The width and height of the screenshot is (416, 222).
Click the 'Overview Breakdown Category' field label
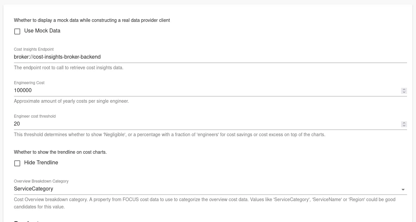tap(41, 181)
